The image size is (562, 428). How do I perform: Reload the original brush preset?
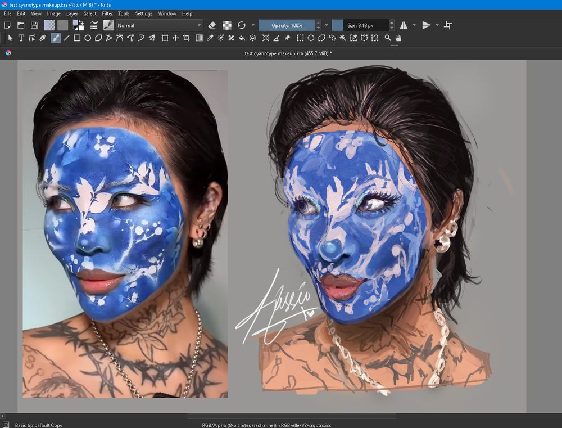[242, 25]
